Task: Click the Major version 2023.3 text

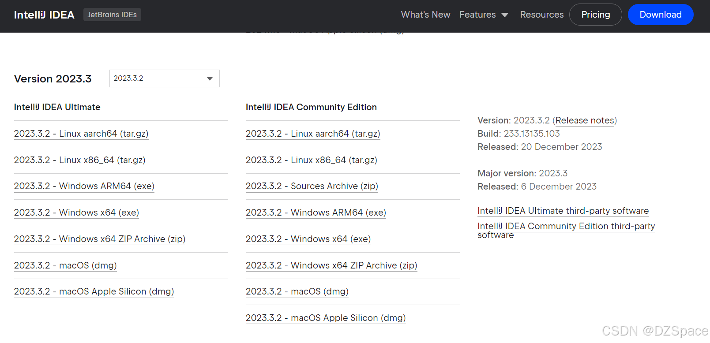Action: 522,173
